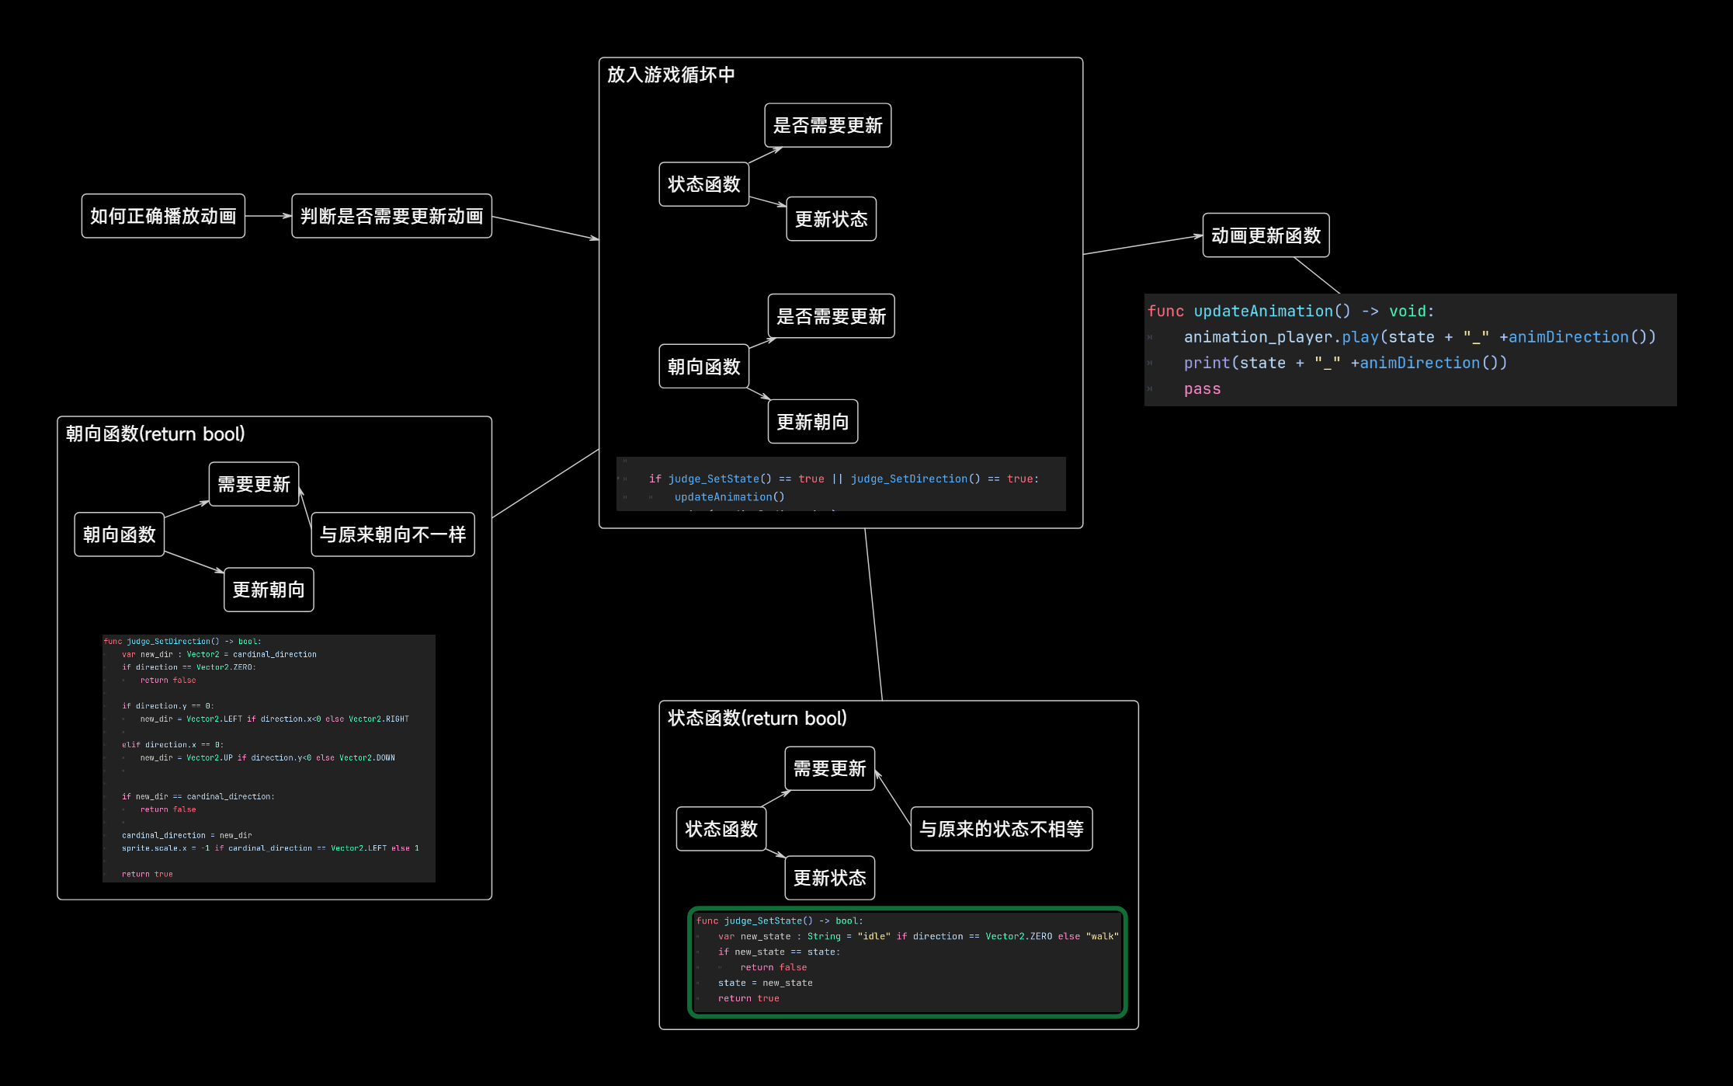Viewport: 1733px width, 1086px height.
Task: Click the 朝向函数(return bool) group title
Action: coord(155,434)
